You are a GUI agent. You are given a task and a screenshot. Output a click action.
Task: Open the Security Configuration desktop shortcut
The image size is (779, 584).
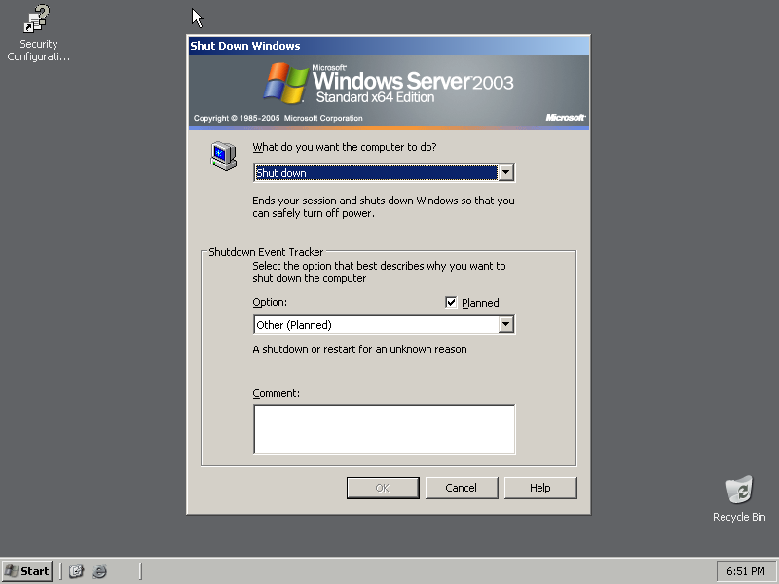(x=38, y=19)
